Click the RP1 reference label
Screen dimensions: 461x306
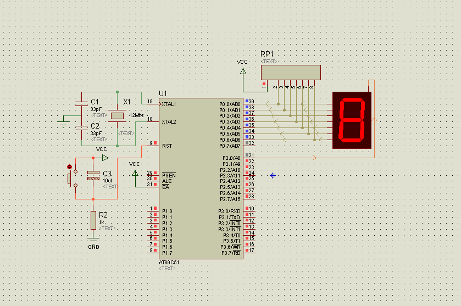[267, 54]
